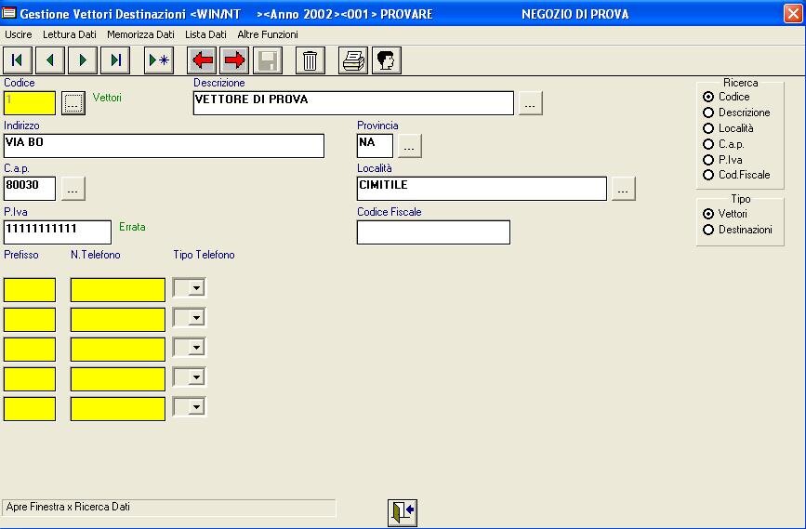Go to the previous record

(49, 60)
